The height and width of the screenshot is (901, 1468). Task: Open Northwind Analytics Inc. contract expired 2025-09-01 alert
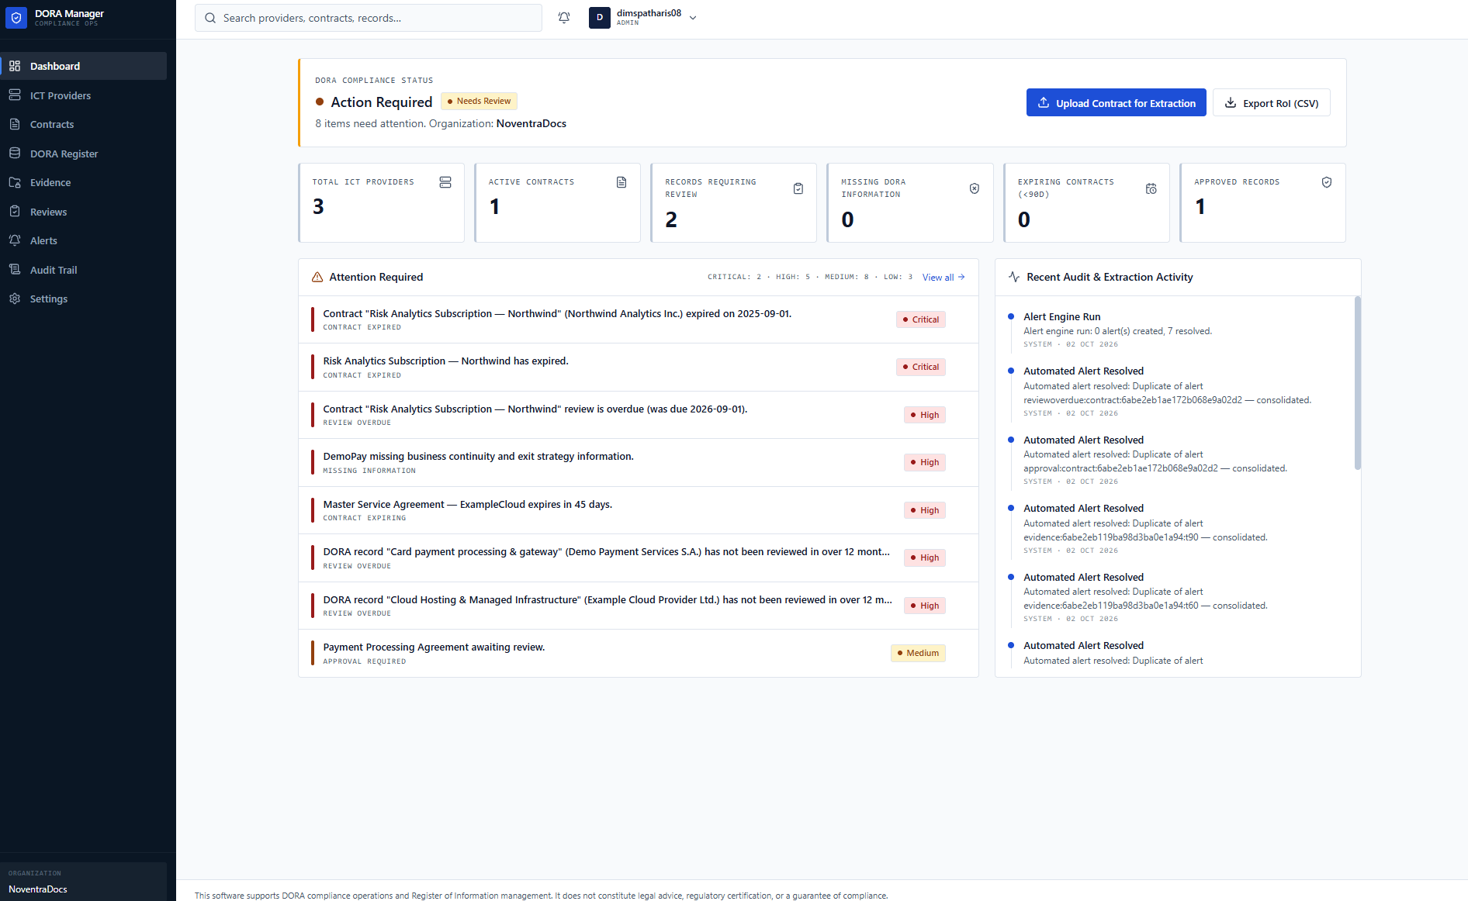click(638, 319)
